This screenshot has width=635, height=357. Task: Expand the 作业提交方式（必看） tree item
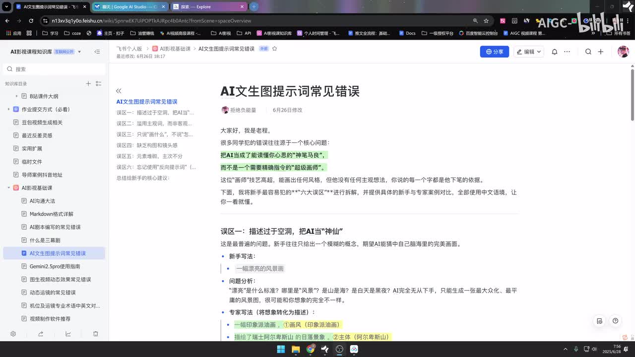pyautogui.click(x=8, y=109)
